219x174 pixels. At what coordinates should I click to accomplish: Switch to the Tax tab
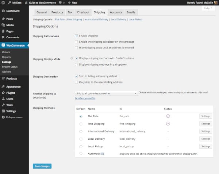tap(70, 12)
